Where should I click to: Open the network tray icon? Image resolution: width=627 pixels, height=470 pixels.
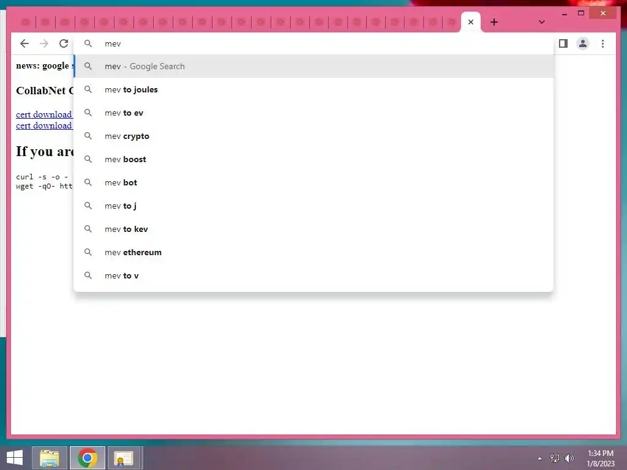pyautogui.click(x=554, y=458)
